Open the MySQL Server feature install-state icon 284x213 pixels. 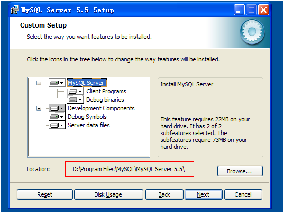click(57, 83)
